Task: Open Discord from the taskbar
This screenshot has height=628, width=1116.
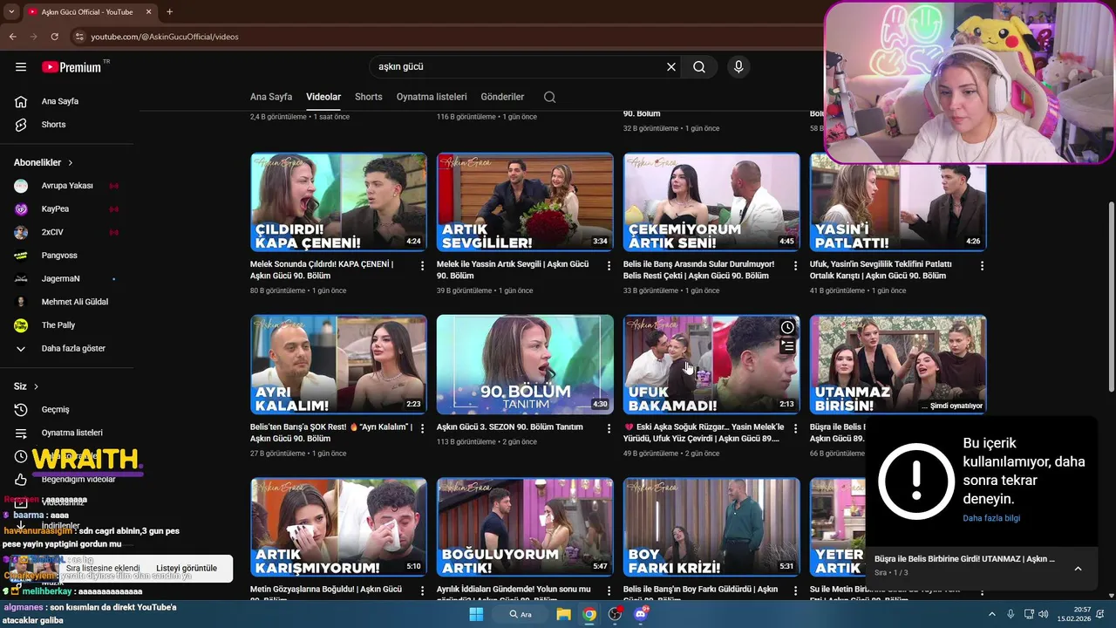Action: point(641,614)
